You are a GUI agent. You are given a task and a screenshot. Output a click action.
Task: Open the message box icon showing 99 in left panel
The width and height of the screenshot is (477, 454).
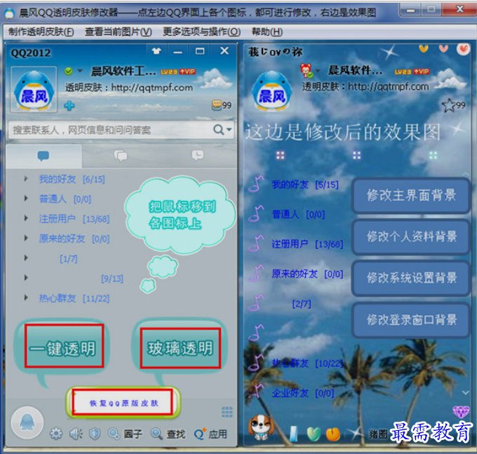216,105
